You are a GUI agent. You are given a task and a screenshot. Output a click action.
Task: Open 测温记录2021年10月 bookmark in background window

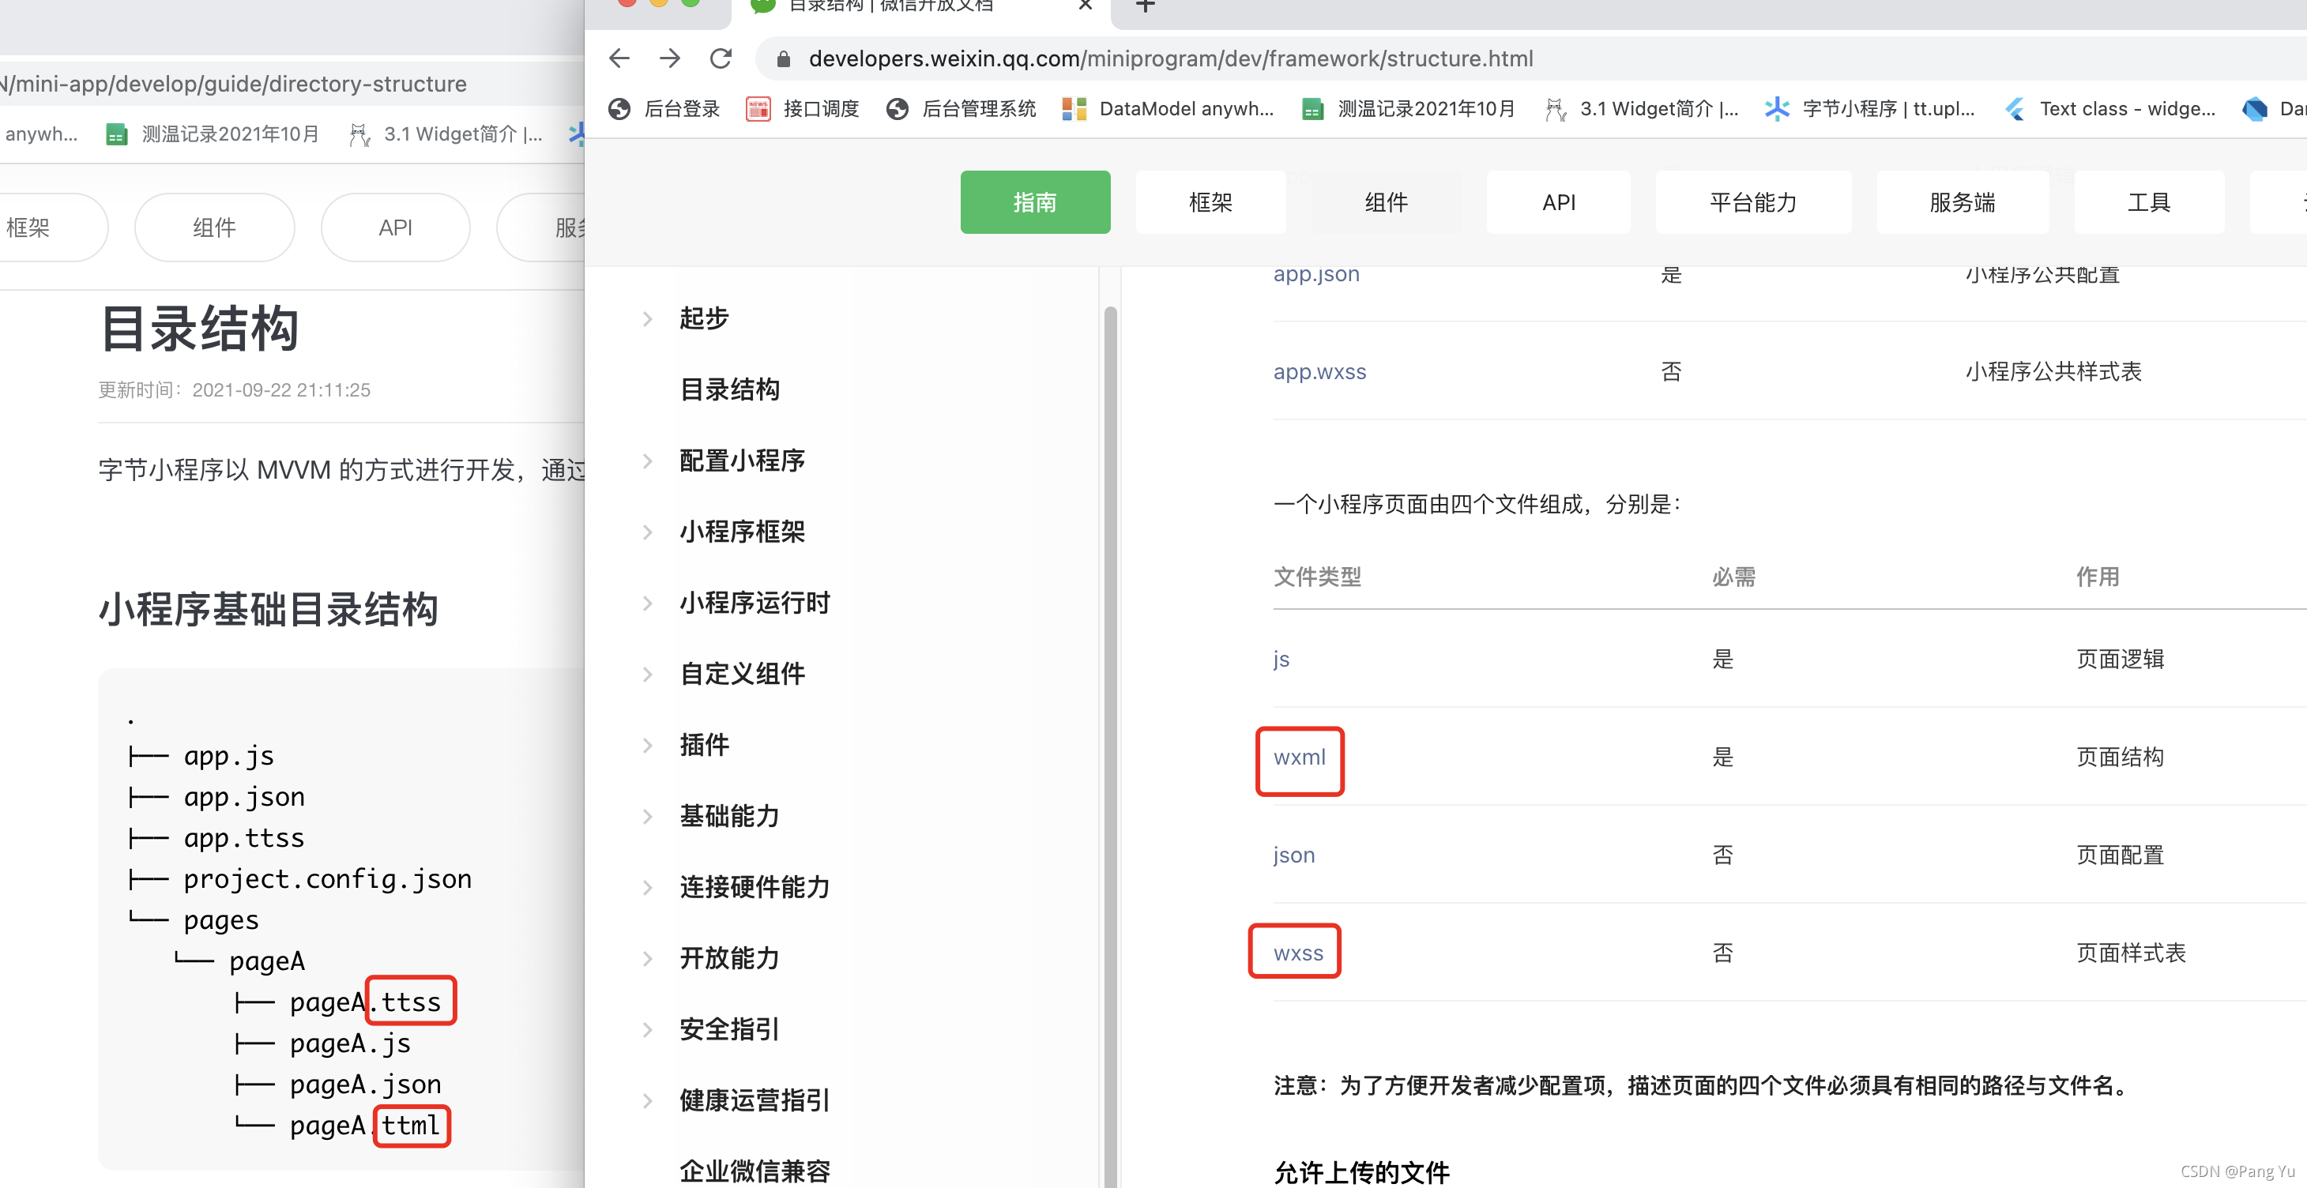213,134
